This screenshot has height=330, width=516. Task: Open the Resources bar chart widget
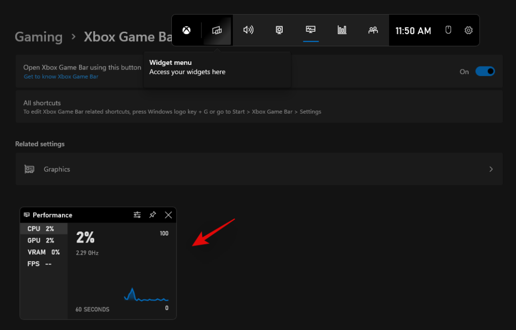(342, 30)
